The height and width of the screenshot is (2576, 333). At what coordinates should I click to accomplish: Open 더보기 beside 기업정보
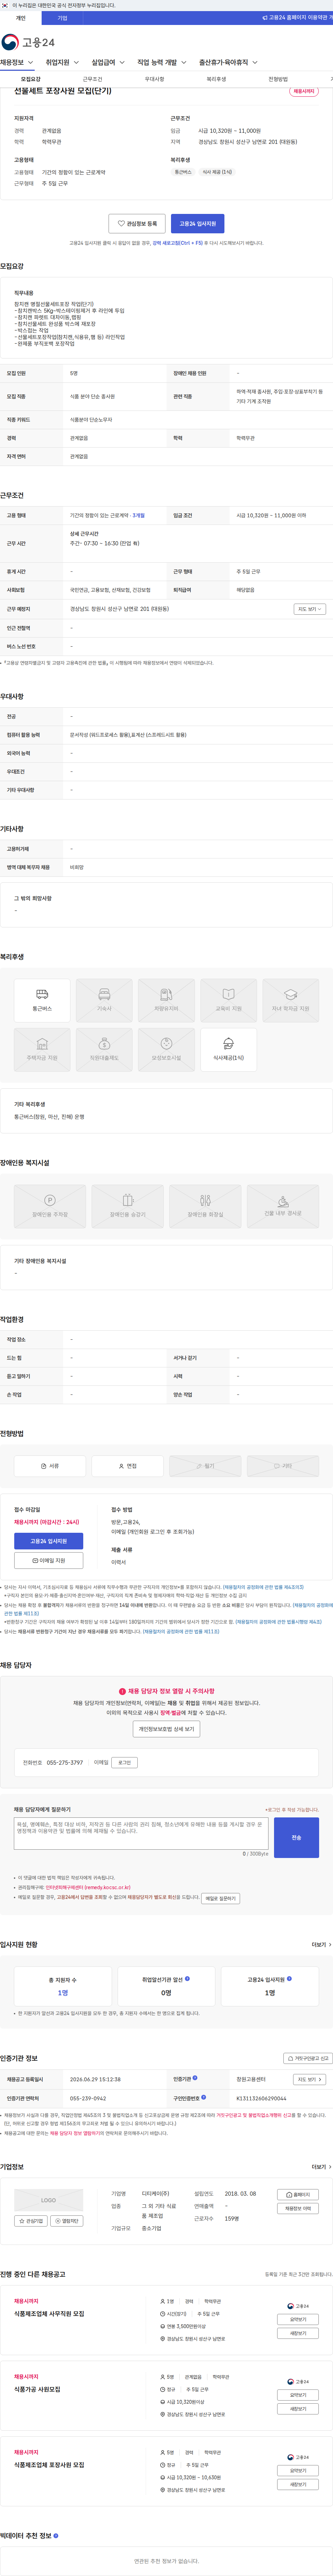tap(321, 2167)
